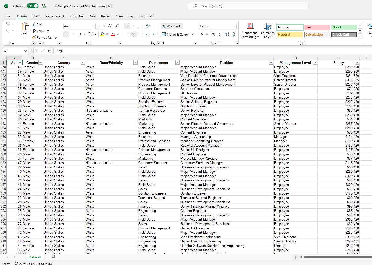Apply Accounting dollar format icon
The height and width of the screenshot is (265, 372).
click(x=202, y=34)
